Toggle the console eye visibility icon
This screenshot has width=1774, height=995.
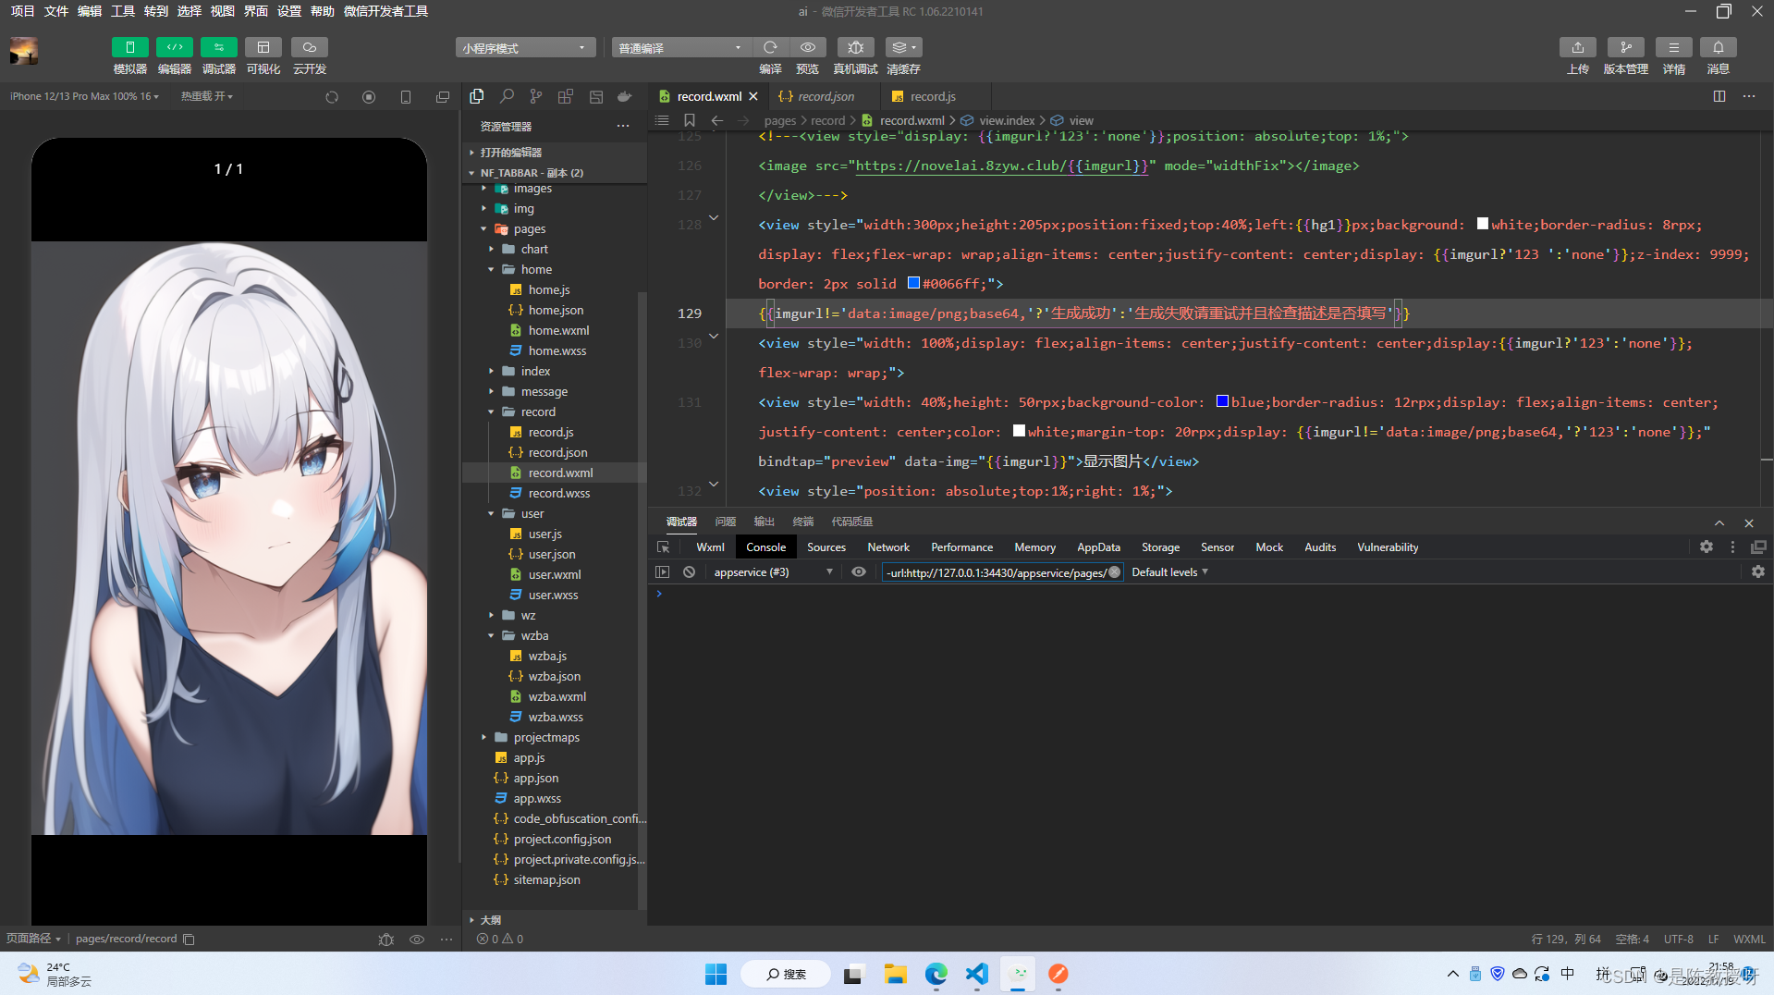point(859,571)
